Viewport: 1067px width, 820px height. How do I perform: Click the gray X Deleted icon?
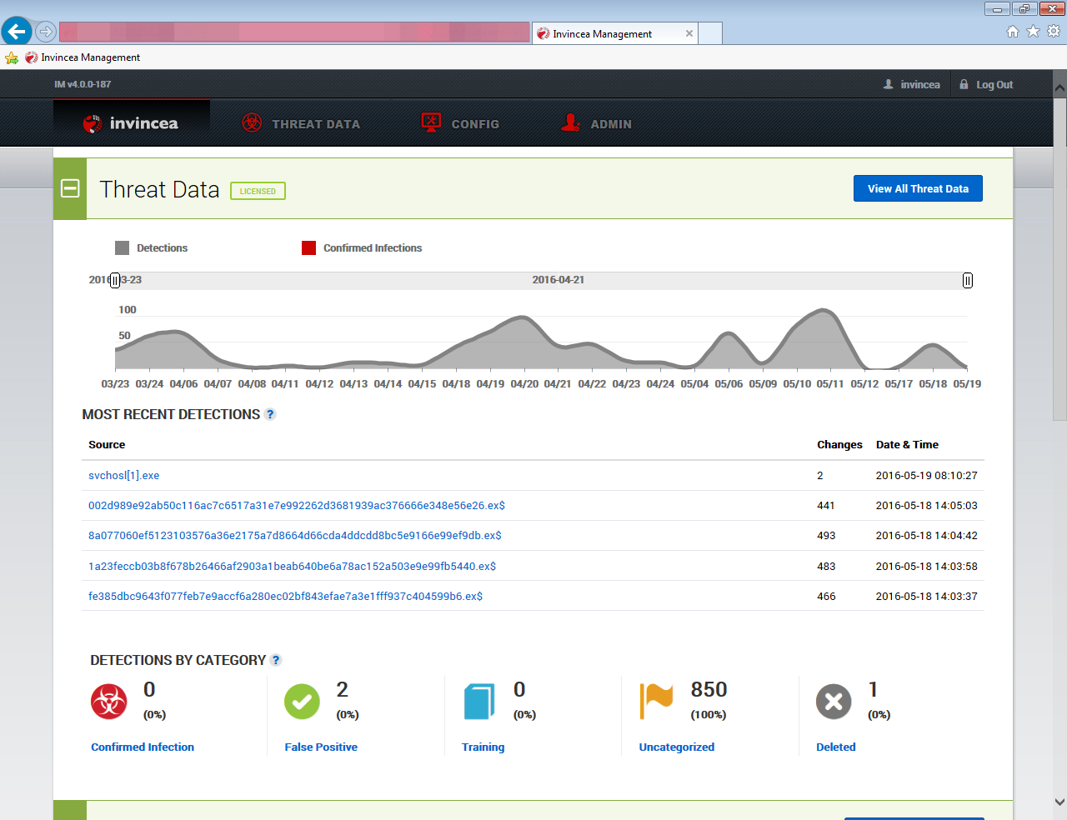[x=834, y=701]
